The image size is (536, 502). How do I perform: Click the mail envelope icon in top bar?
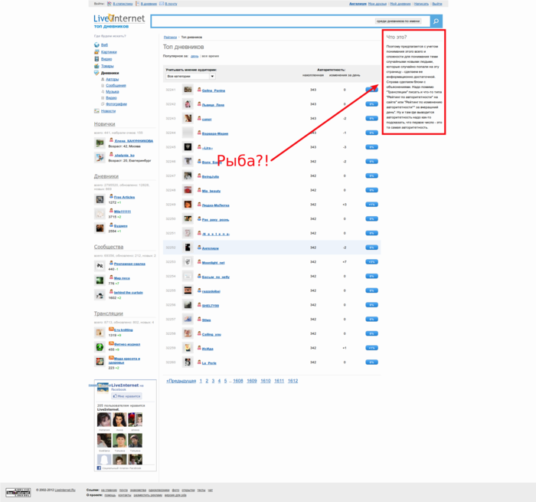click(x=162, y=3)
